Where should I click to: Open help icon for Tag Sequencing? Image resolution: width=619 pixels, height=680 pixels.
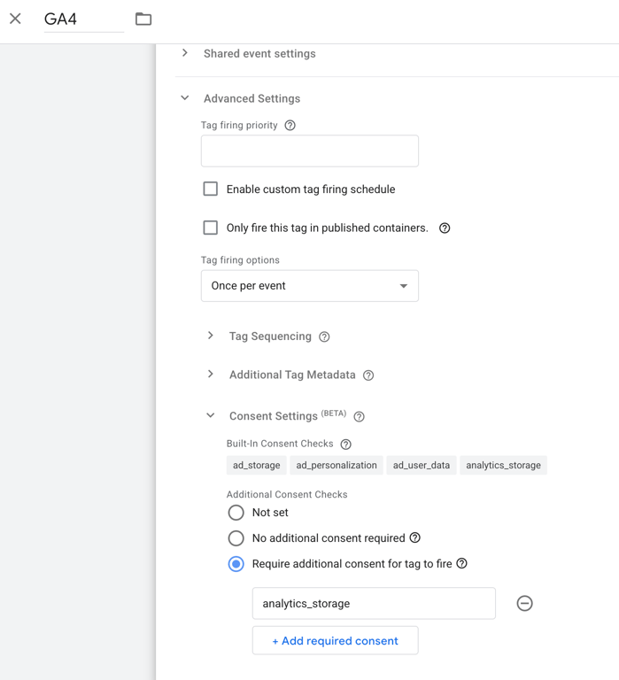(x=324, y=337)
